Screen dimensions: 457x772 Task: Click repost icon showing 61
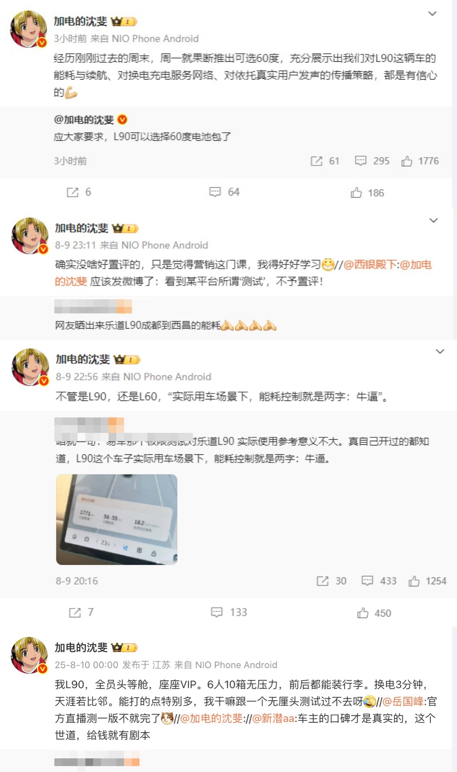(316, 161)
